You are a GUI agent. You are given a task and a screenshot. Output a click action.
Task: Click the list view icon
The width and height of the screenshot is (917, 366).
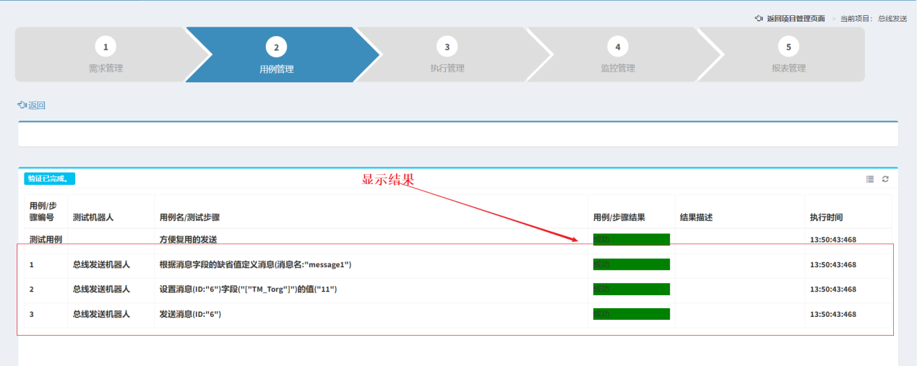pyautogui.click(x=870, y=179)
